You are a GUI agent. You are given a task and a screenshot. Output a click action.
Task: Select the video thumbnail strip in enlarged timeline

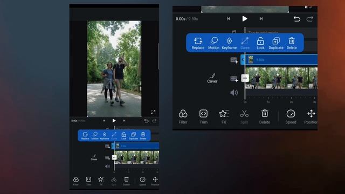(281, 78)
